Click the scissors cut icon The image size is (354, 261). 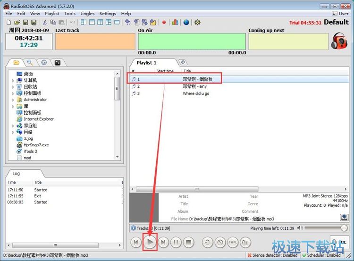pyautogui.click(x=45, y=22)
